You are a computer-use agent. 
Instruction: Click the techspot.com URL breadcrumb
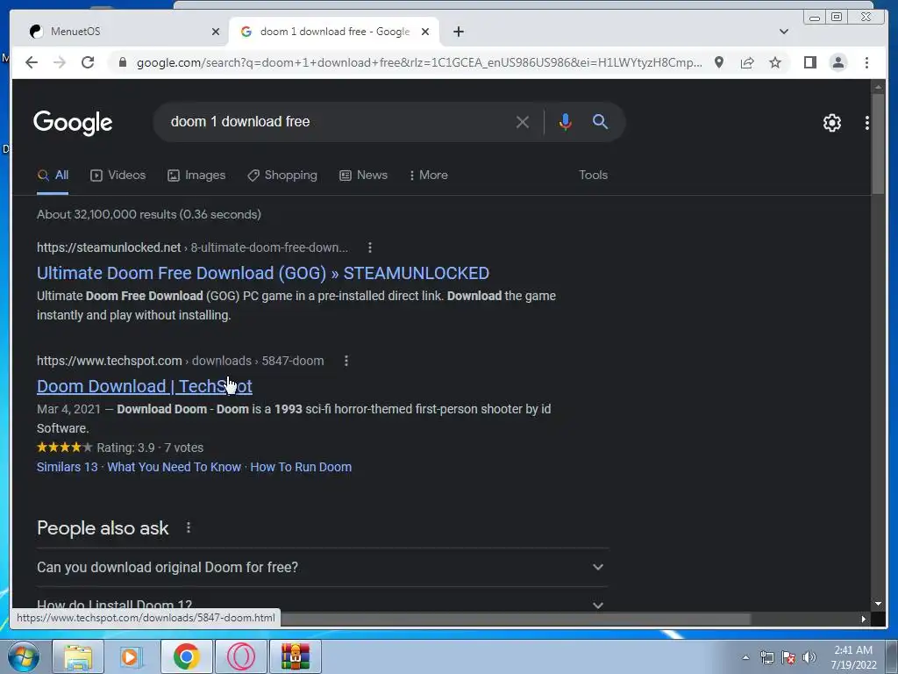click(181, 361)
